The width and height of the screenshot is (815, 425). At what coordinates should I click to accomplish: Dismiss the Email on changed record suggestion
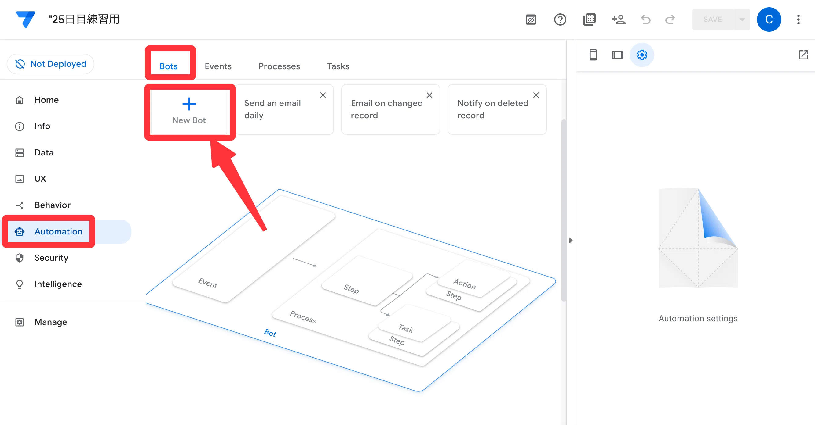(429, 95)
